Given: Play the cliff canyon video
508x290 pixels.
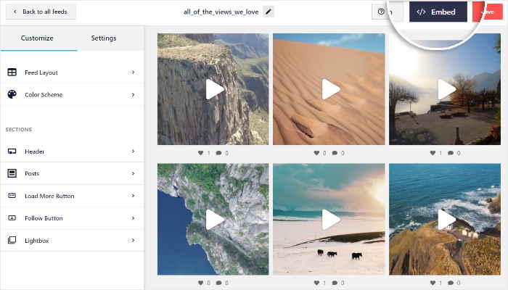Looking at the screenshot, I should pyautogui.click(x=215, y=89).
